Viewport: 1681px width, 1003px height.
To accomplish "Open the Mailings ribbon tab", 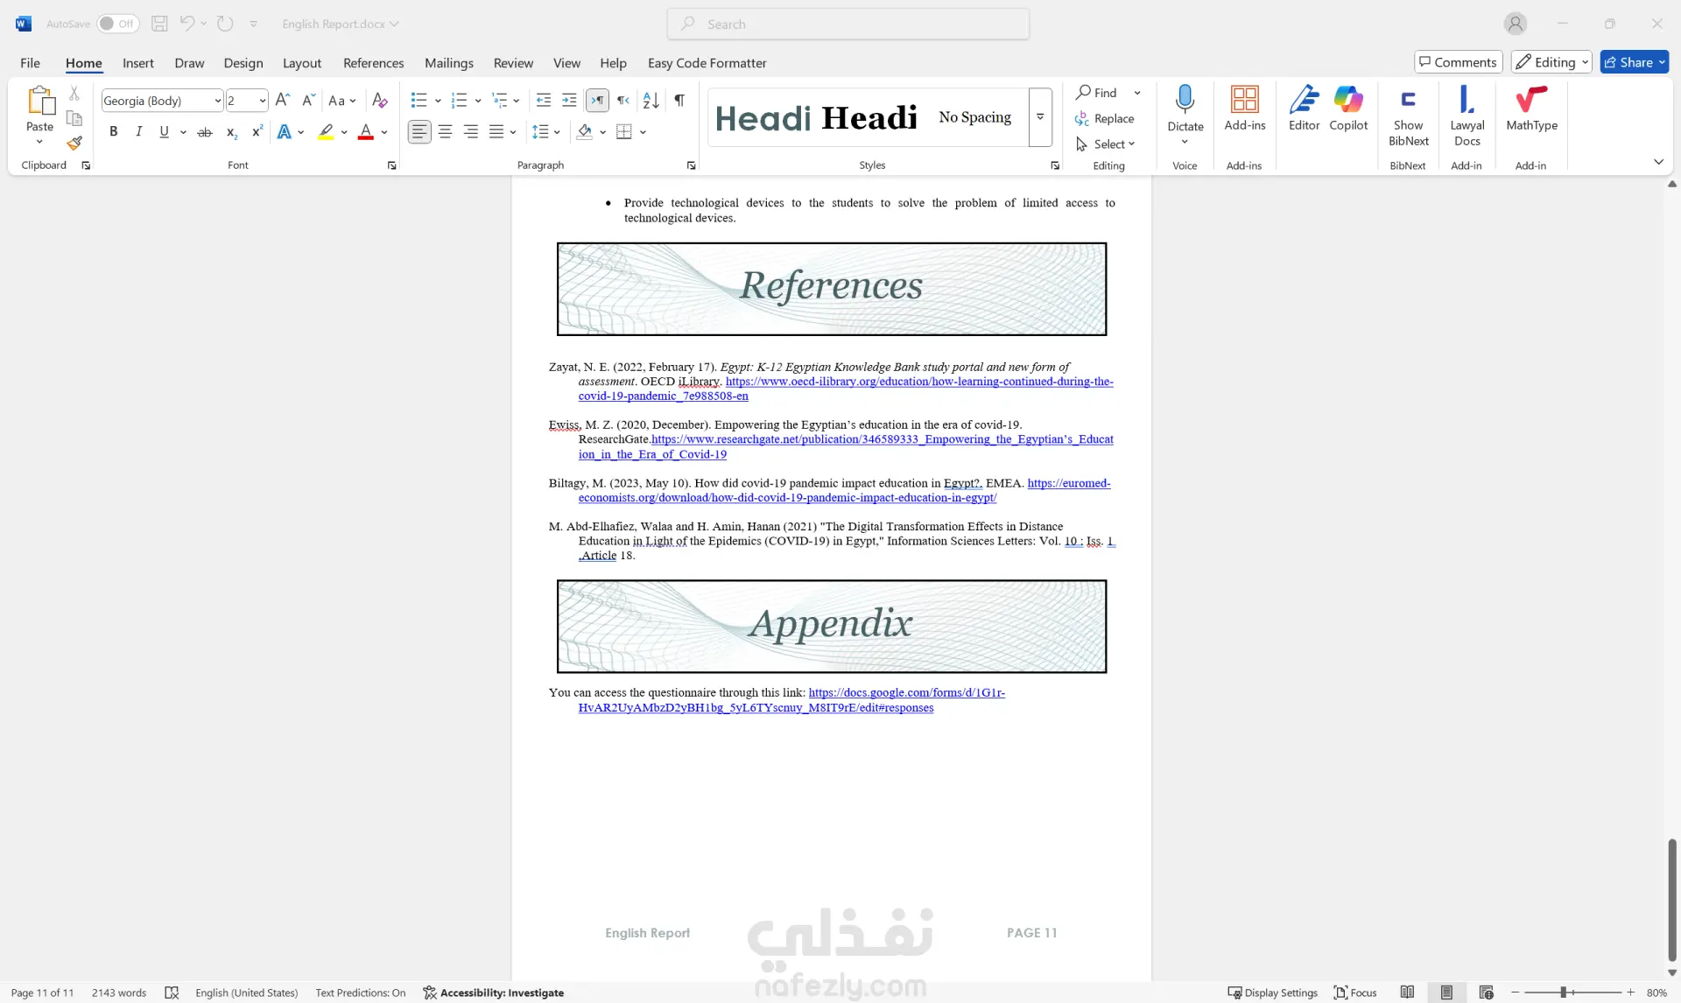I will click(448, 63).
